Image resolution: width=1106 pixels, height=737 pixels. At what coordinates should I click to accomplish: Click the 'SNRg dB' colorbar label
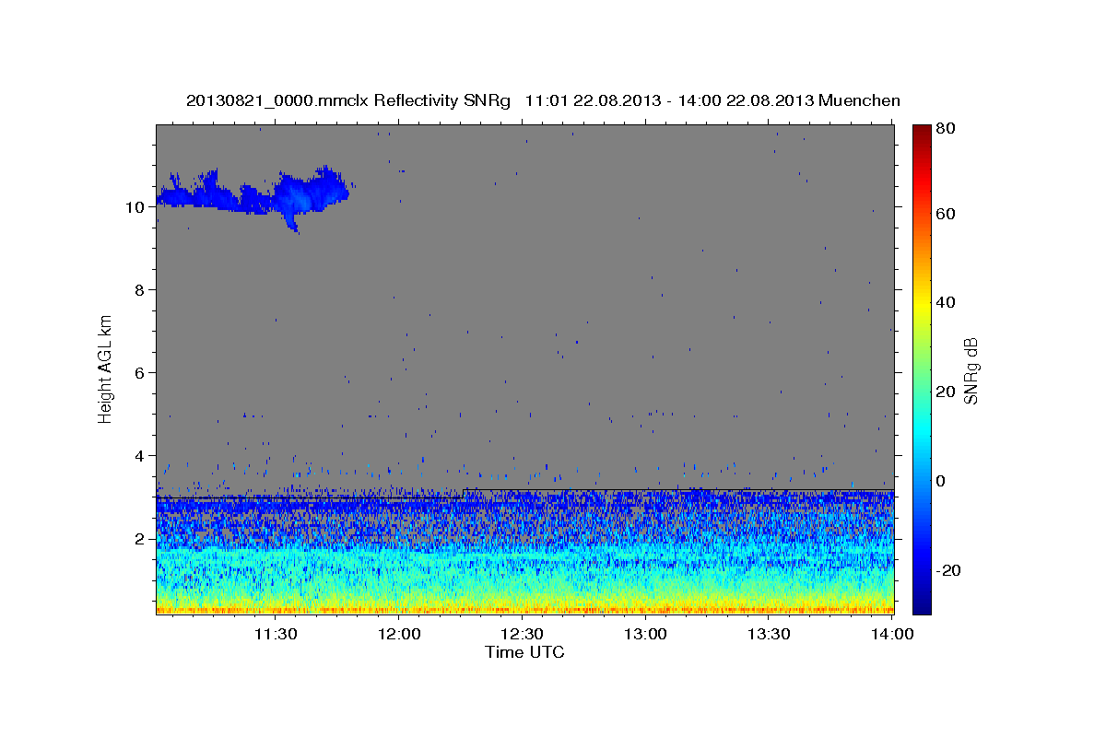(971, 371)
